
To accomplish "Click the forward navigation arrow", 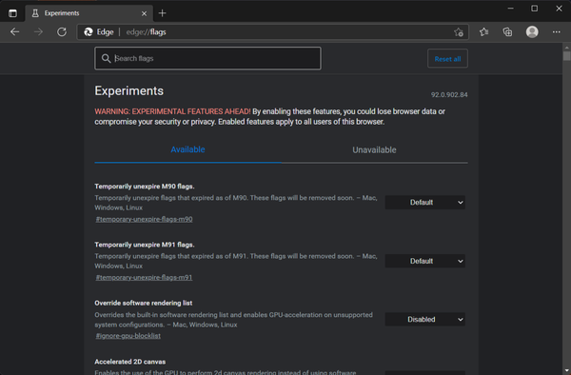I will 38,32.
